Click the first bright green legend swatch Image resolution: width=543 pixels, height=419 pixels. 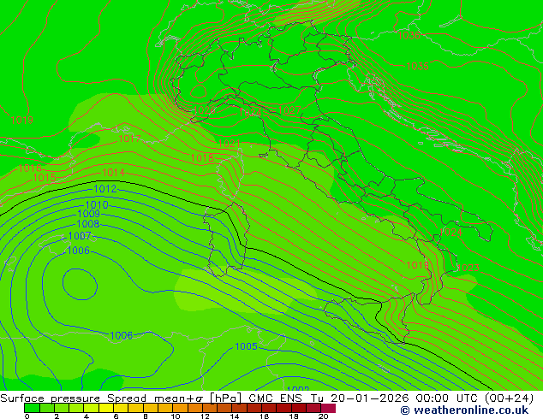click(x=32, y=408)
